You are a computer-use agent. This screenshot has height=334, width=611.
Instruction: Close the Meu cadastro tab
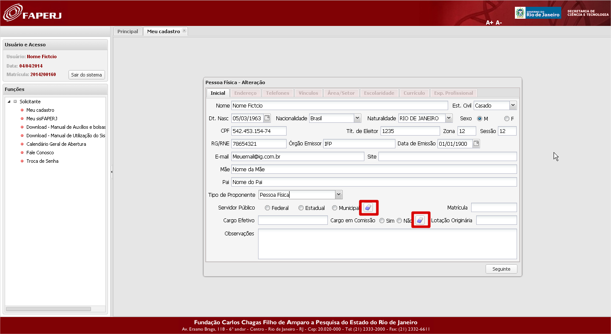pos(184,31)
